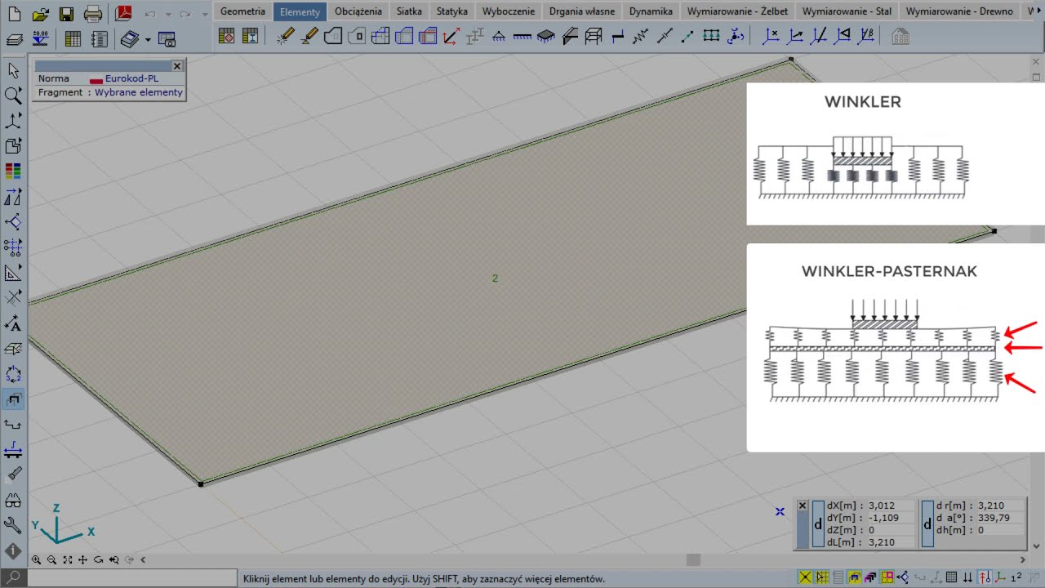Select the Zoom magnifier tool in left sidebar
This screenshot has height=588, width=1045.
[13, 96]
